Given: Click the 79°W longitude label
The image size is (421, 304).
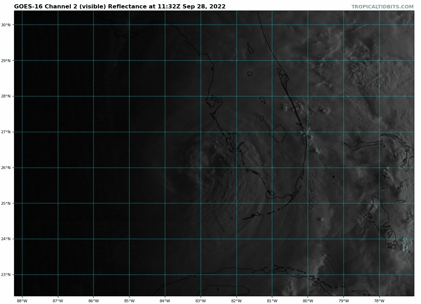Looking at the screenshot, I should [343, 300].
